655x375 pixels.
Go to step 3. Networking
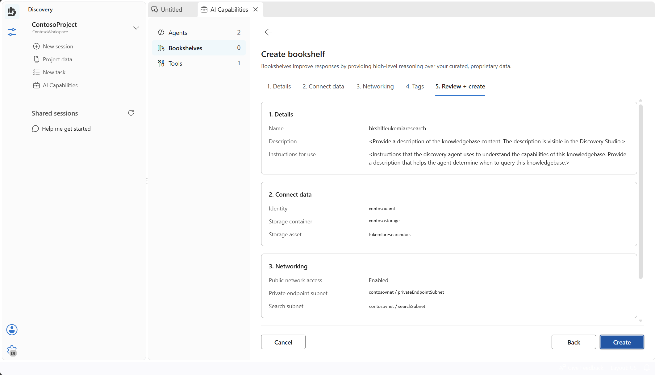coord(375,86)
